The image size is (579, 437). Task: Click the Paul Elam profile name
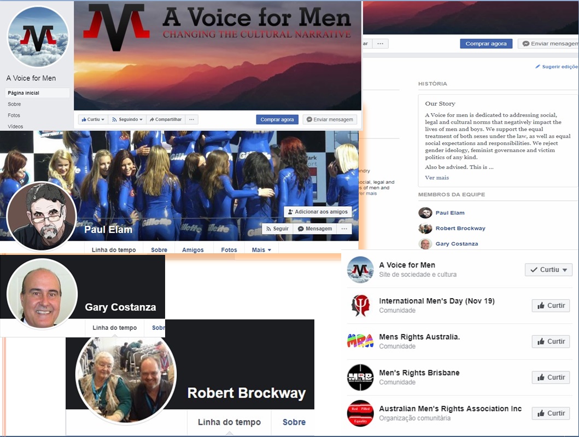108,229
